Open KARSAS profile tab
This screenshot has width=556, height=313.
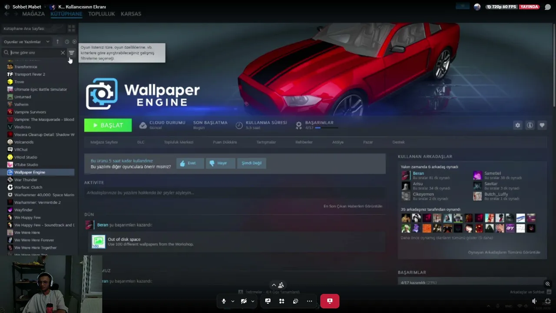[131, 14]
